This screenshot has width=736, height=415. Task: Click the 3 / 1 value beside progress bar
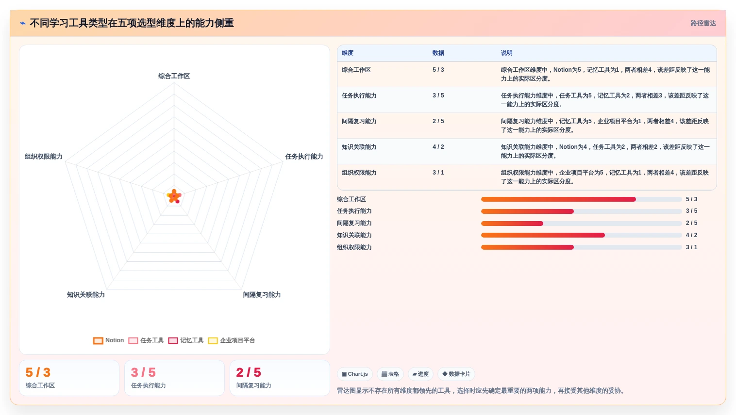click(x=691, y=247)
